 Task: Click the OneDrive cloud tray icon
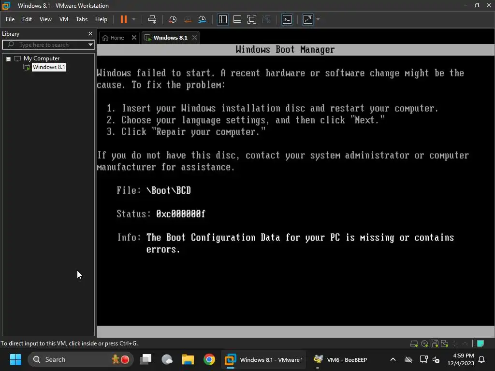pyautogui.click(x=408, y=359)
